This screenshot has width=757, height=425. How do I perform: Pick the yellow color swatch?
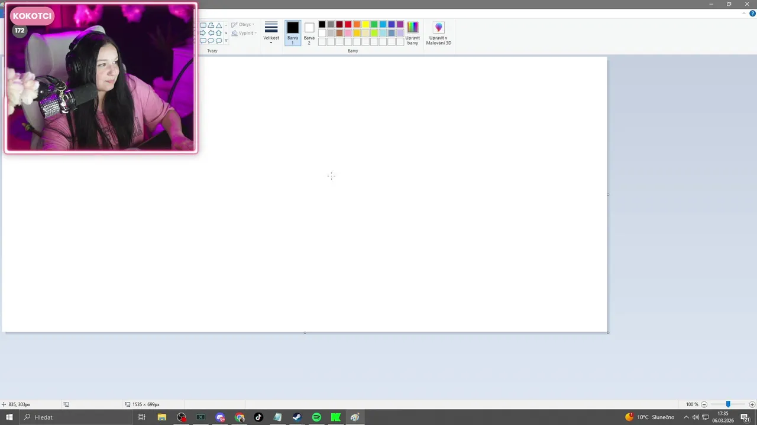tap(365, 24)
